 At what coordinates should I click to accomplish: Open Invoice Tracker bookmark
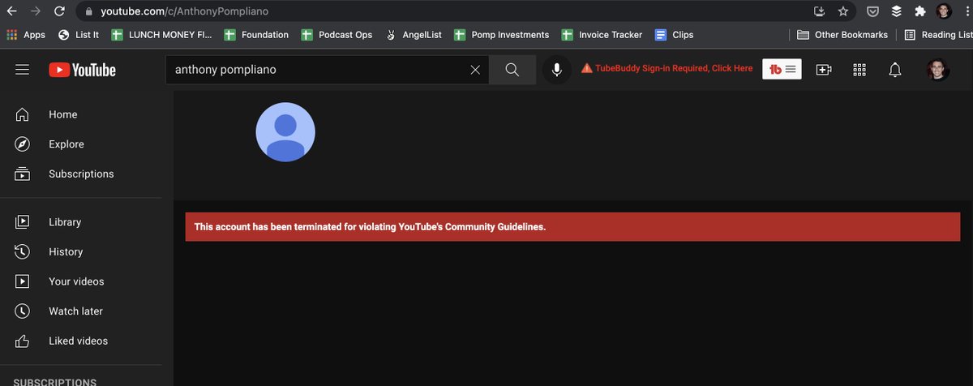pyautogui.click(x=602, y=35)
